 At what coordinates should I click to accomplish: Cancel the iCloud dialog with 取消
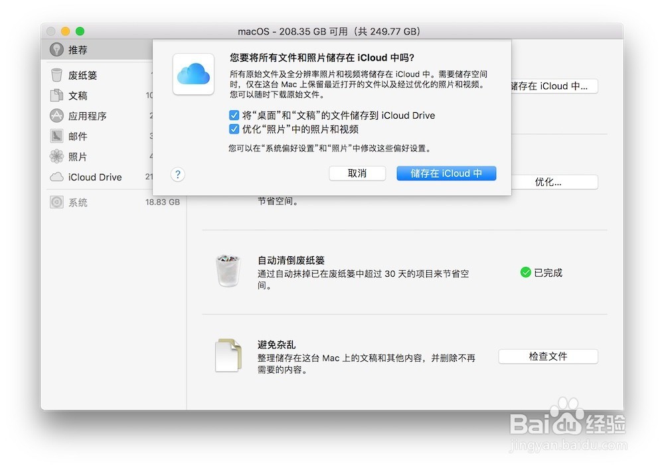(x=357, y=173)
